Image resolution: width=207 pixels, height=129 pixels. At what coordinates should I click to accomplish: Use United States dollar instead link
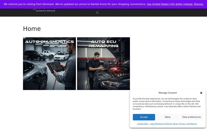[x=170, y=4]
